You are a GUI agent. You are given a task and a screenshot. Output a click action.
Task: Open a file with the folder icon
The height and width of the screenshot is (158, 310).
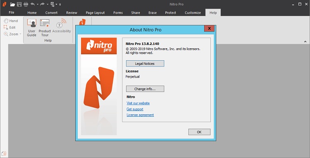12,4
